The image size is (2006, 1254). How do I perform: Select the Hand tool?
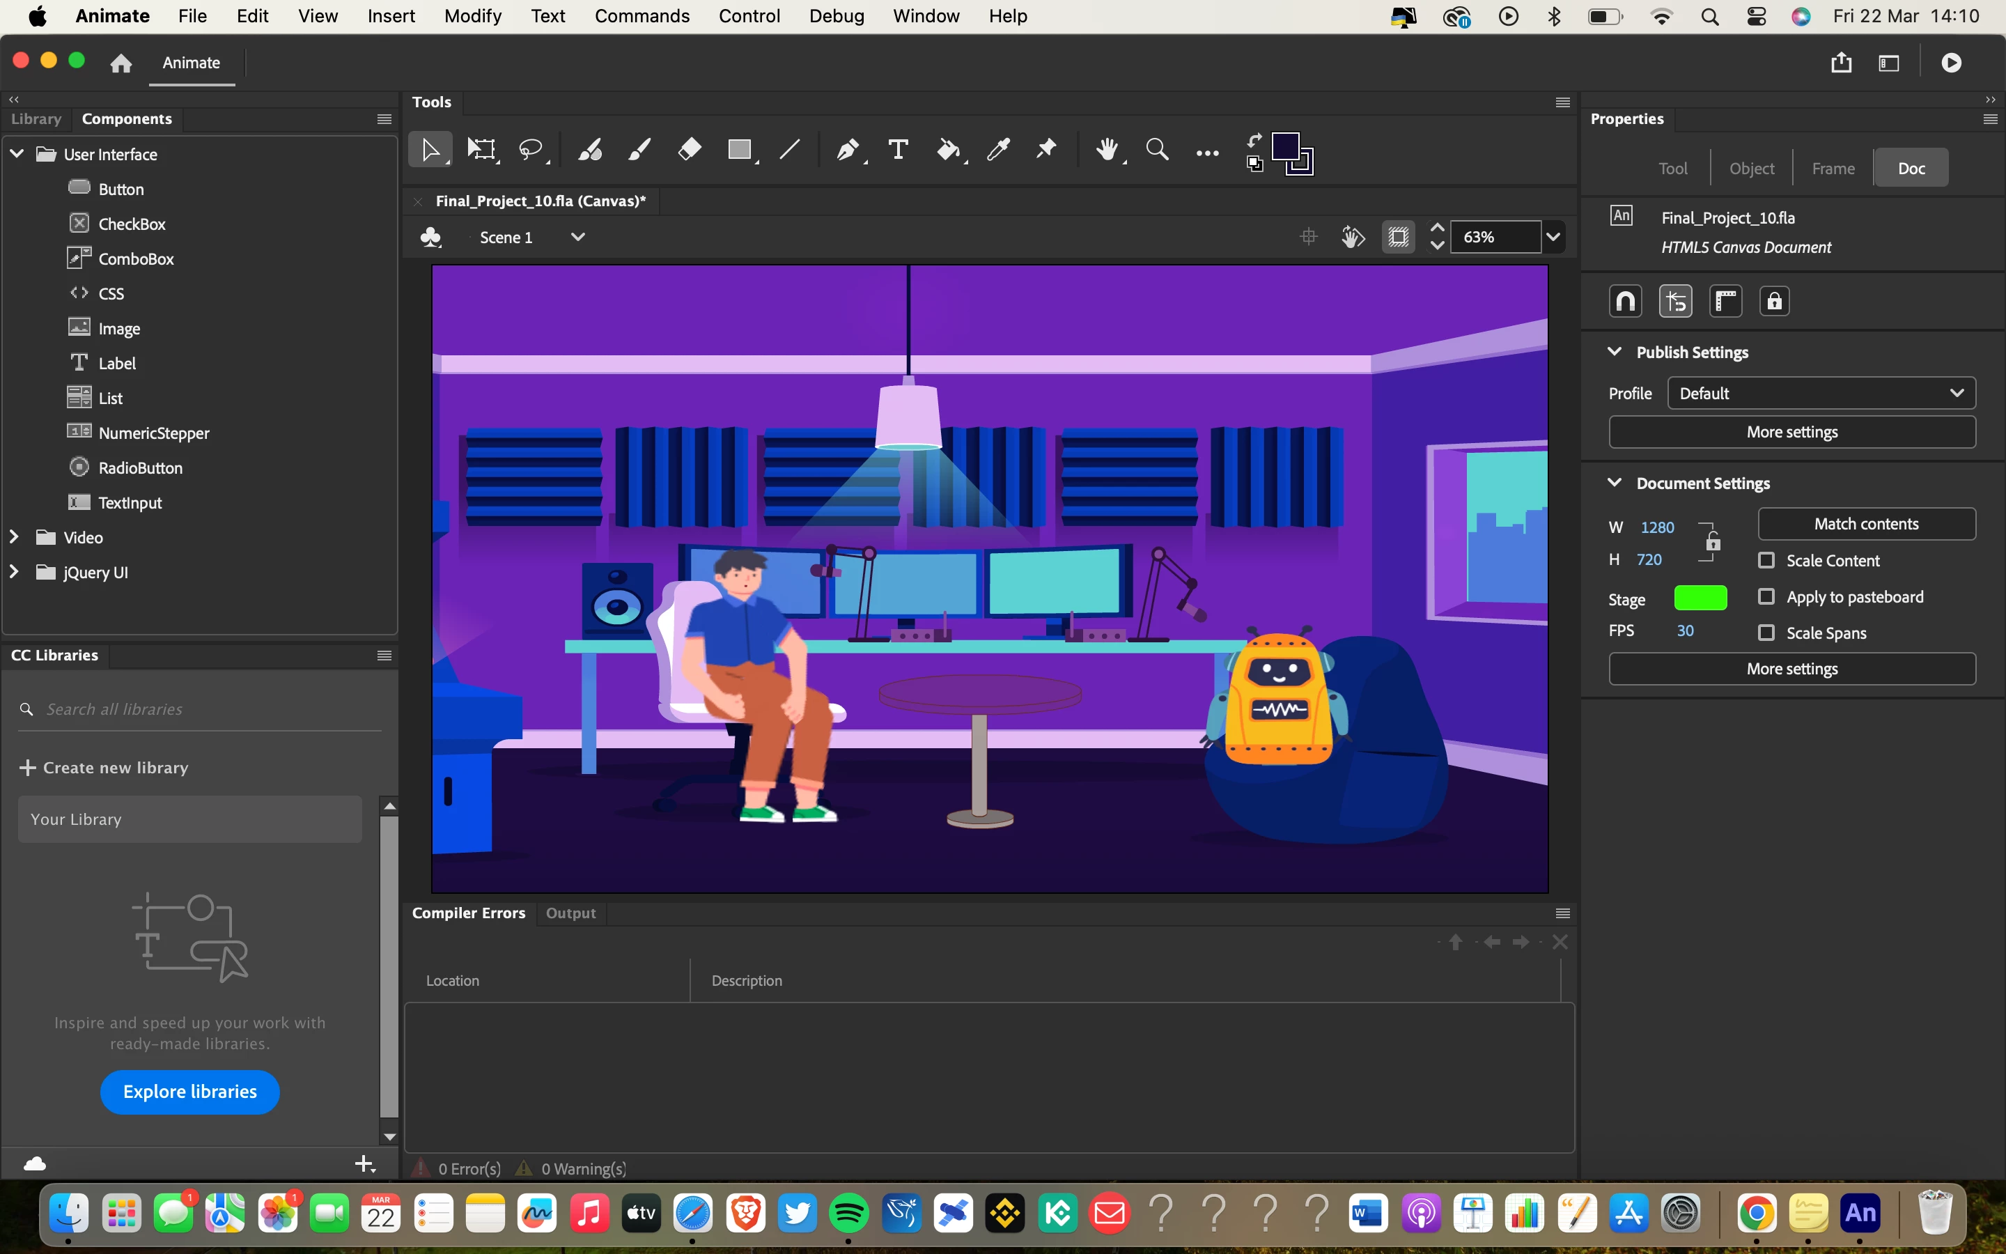(1107, 150)
